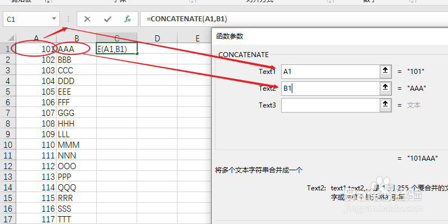Click the Text1 input field
Viewport: 448px width, 224px height.
330,72
